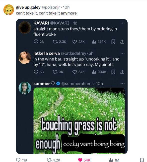
Task: Click the reply icon showing 119 comments
Action: pos(18,160)
